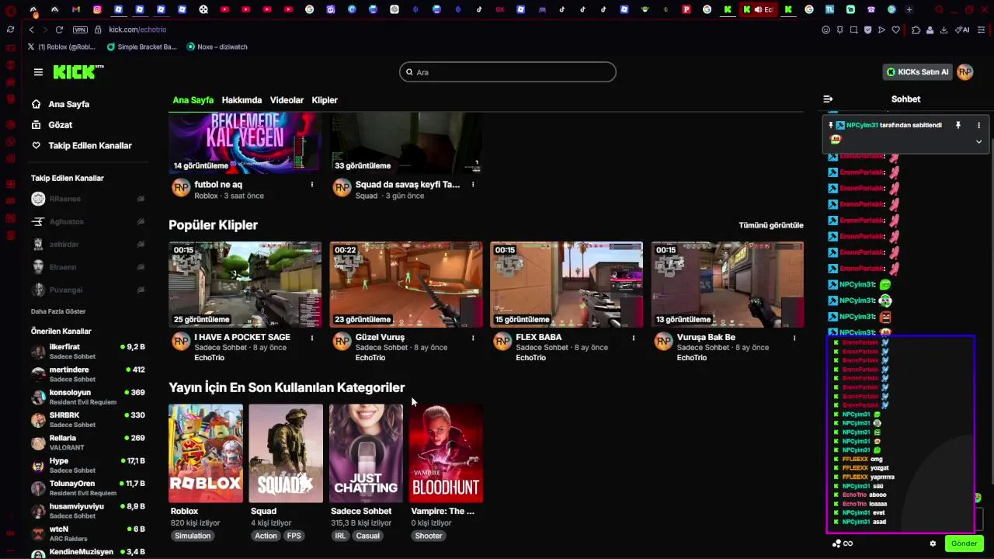
Task: Open the Simple Bracket bookmark
Action: coord(141,47)
